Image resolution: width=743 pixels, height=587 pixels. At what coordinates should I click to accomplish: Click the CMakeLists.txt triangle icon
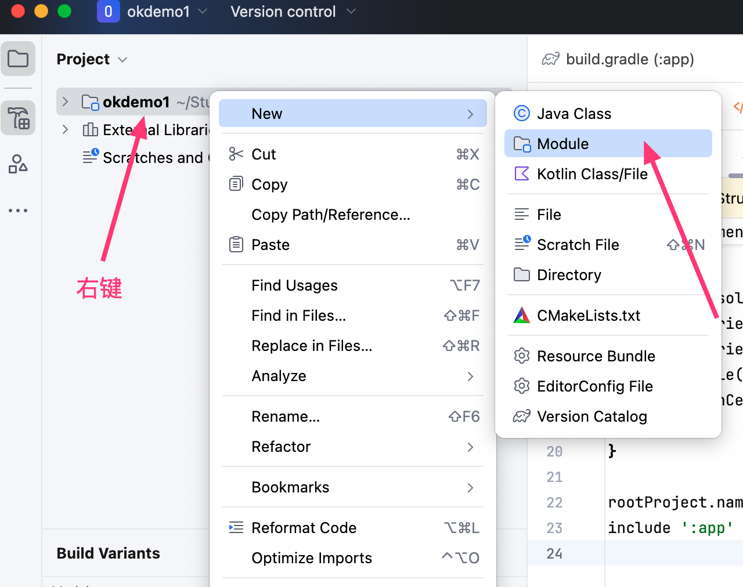[522, 315]
